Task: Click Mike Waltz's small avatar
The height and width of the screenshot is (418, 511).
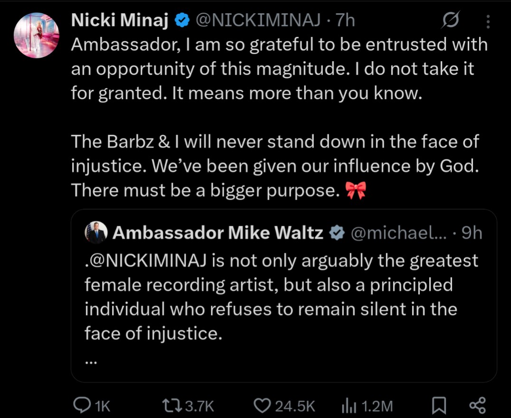Action: (x=96, y=232)
